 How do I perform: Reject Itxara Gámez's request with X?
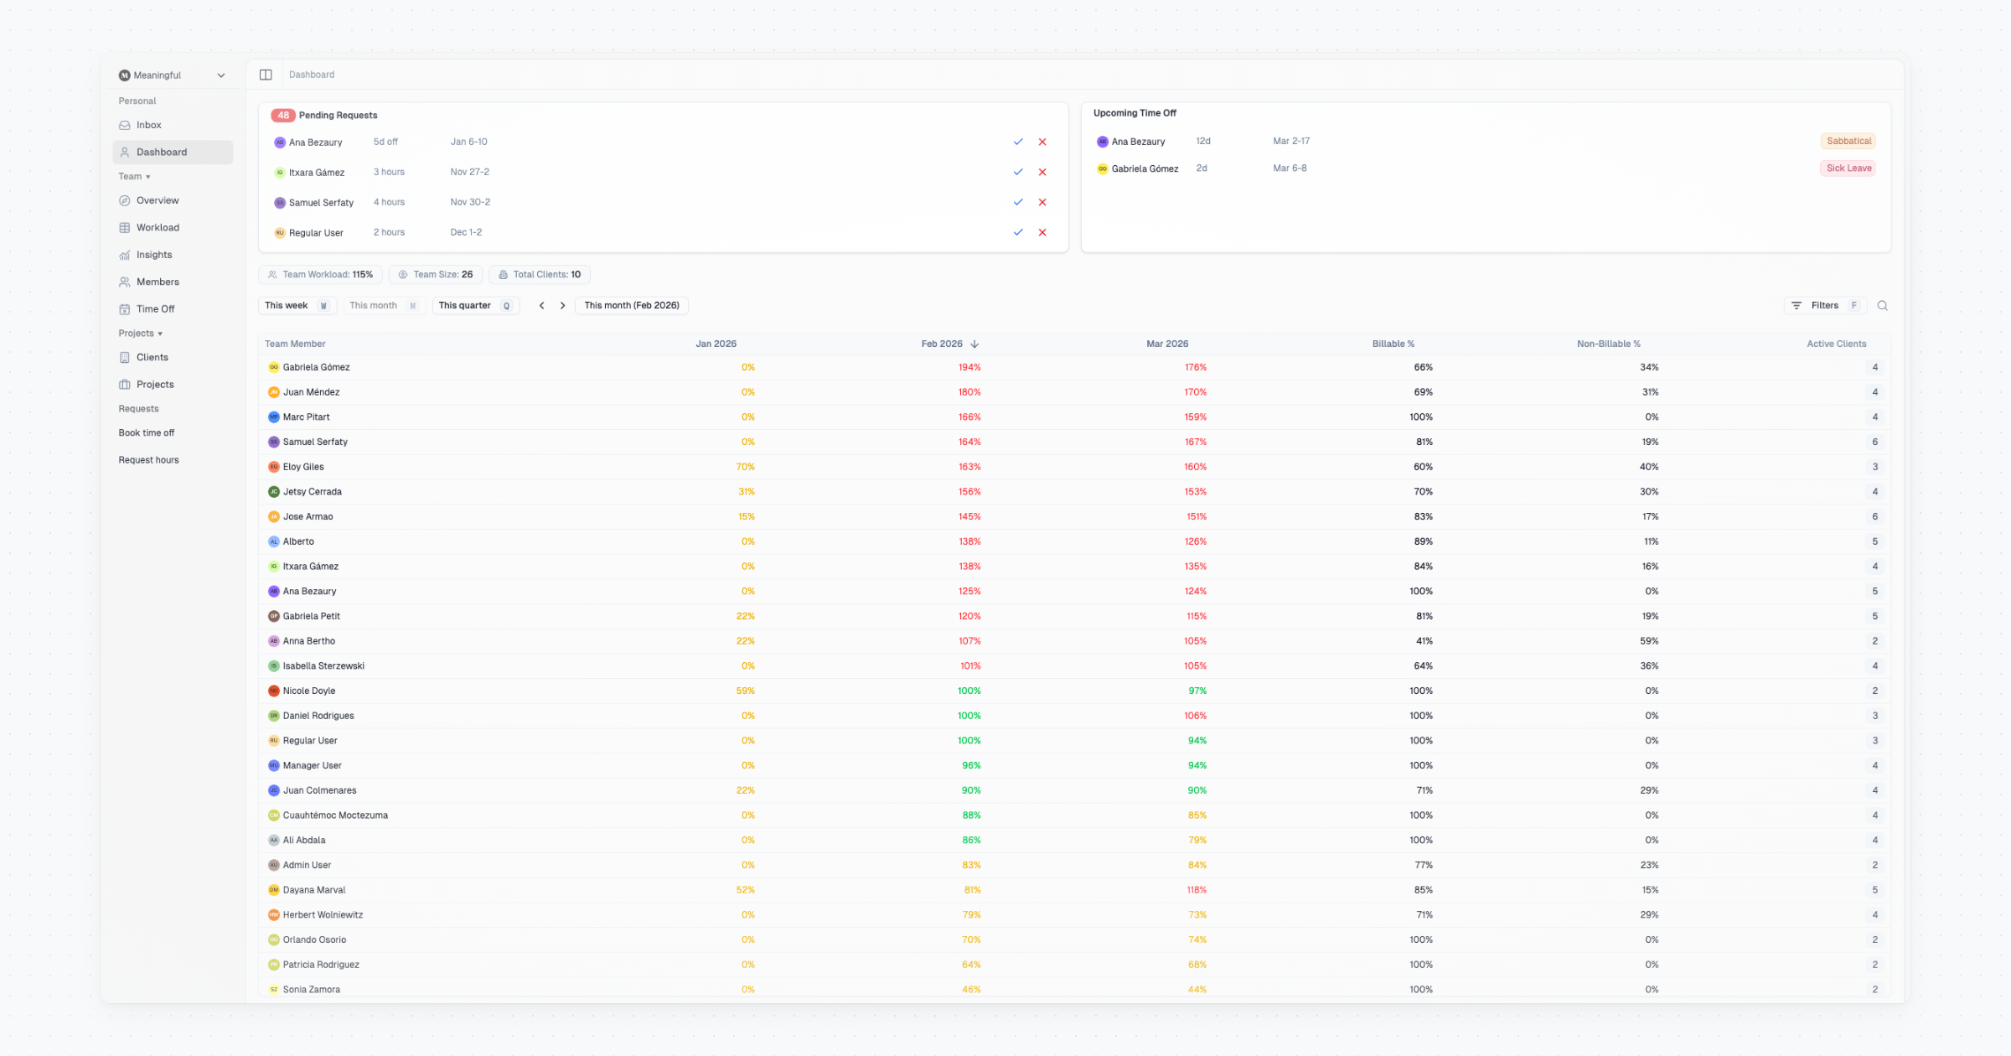1042,172
